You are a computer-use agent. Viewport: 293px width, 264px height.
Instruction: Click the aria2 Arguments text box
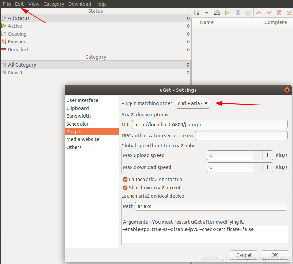pos(205,235)
